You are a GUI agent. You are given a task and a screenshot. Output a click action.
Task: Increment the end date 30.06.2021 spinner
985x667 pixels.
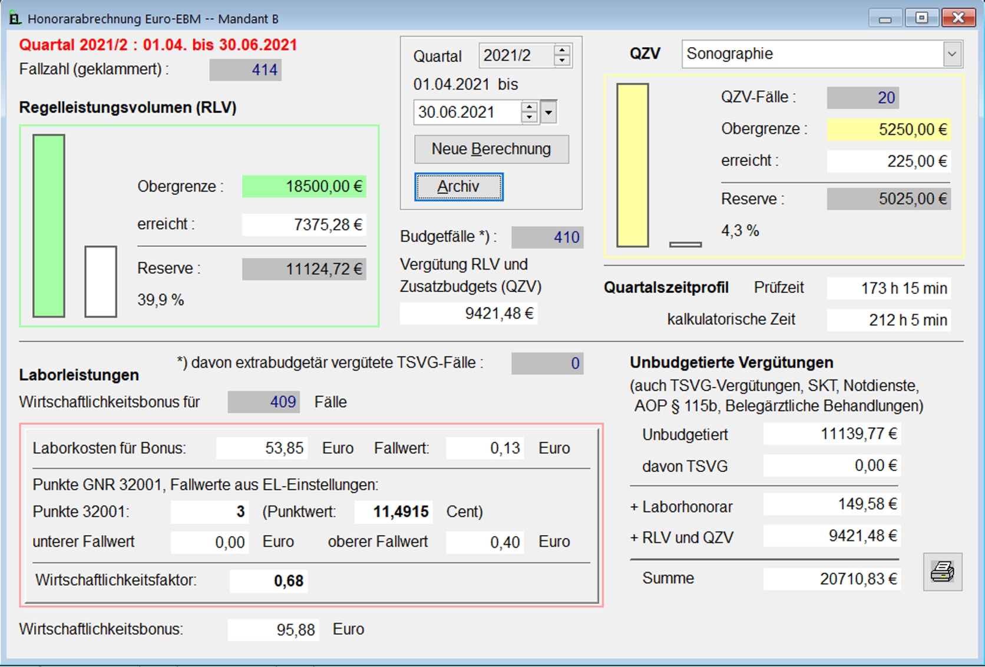click(x=529, y=107)
